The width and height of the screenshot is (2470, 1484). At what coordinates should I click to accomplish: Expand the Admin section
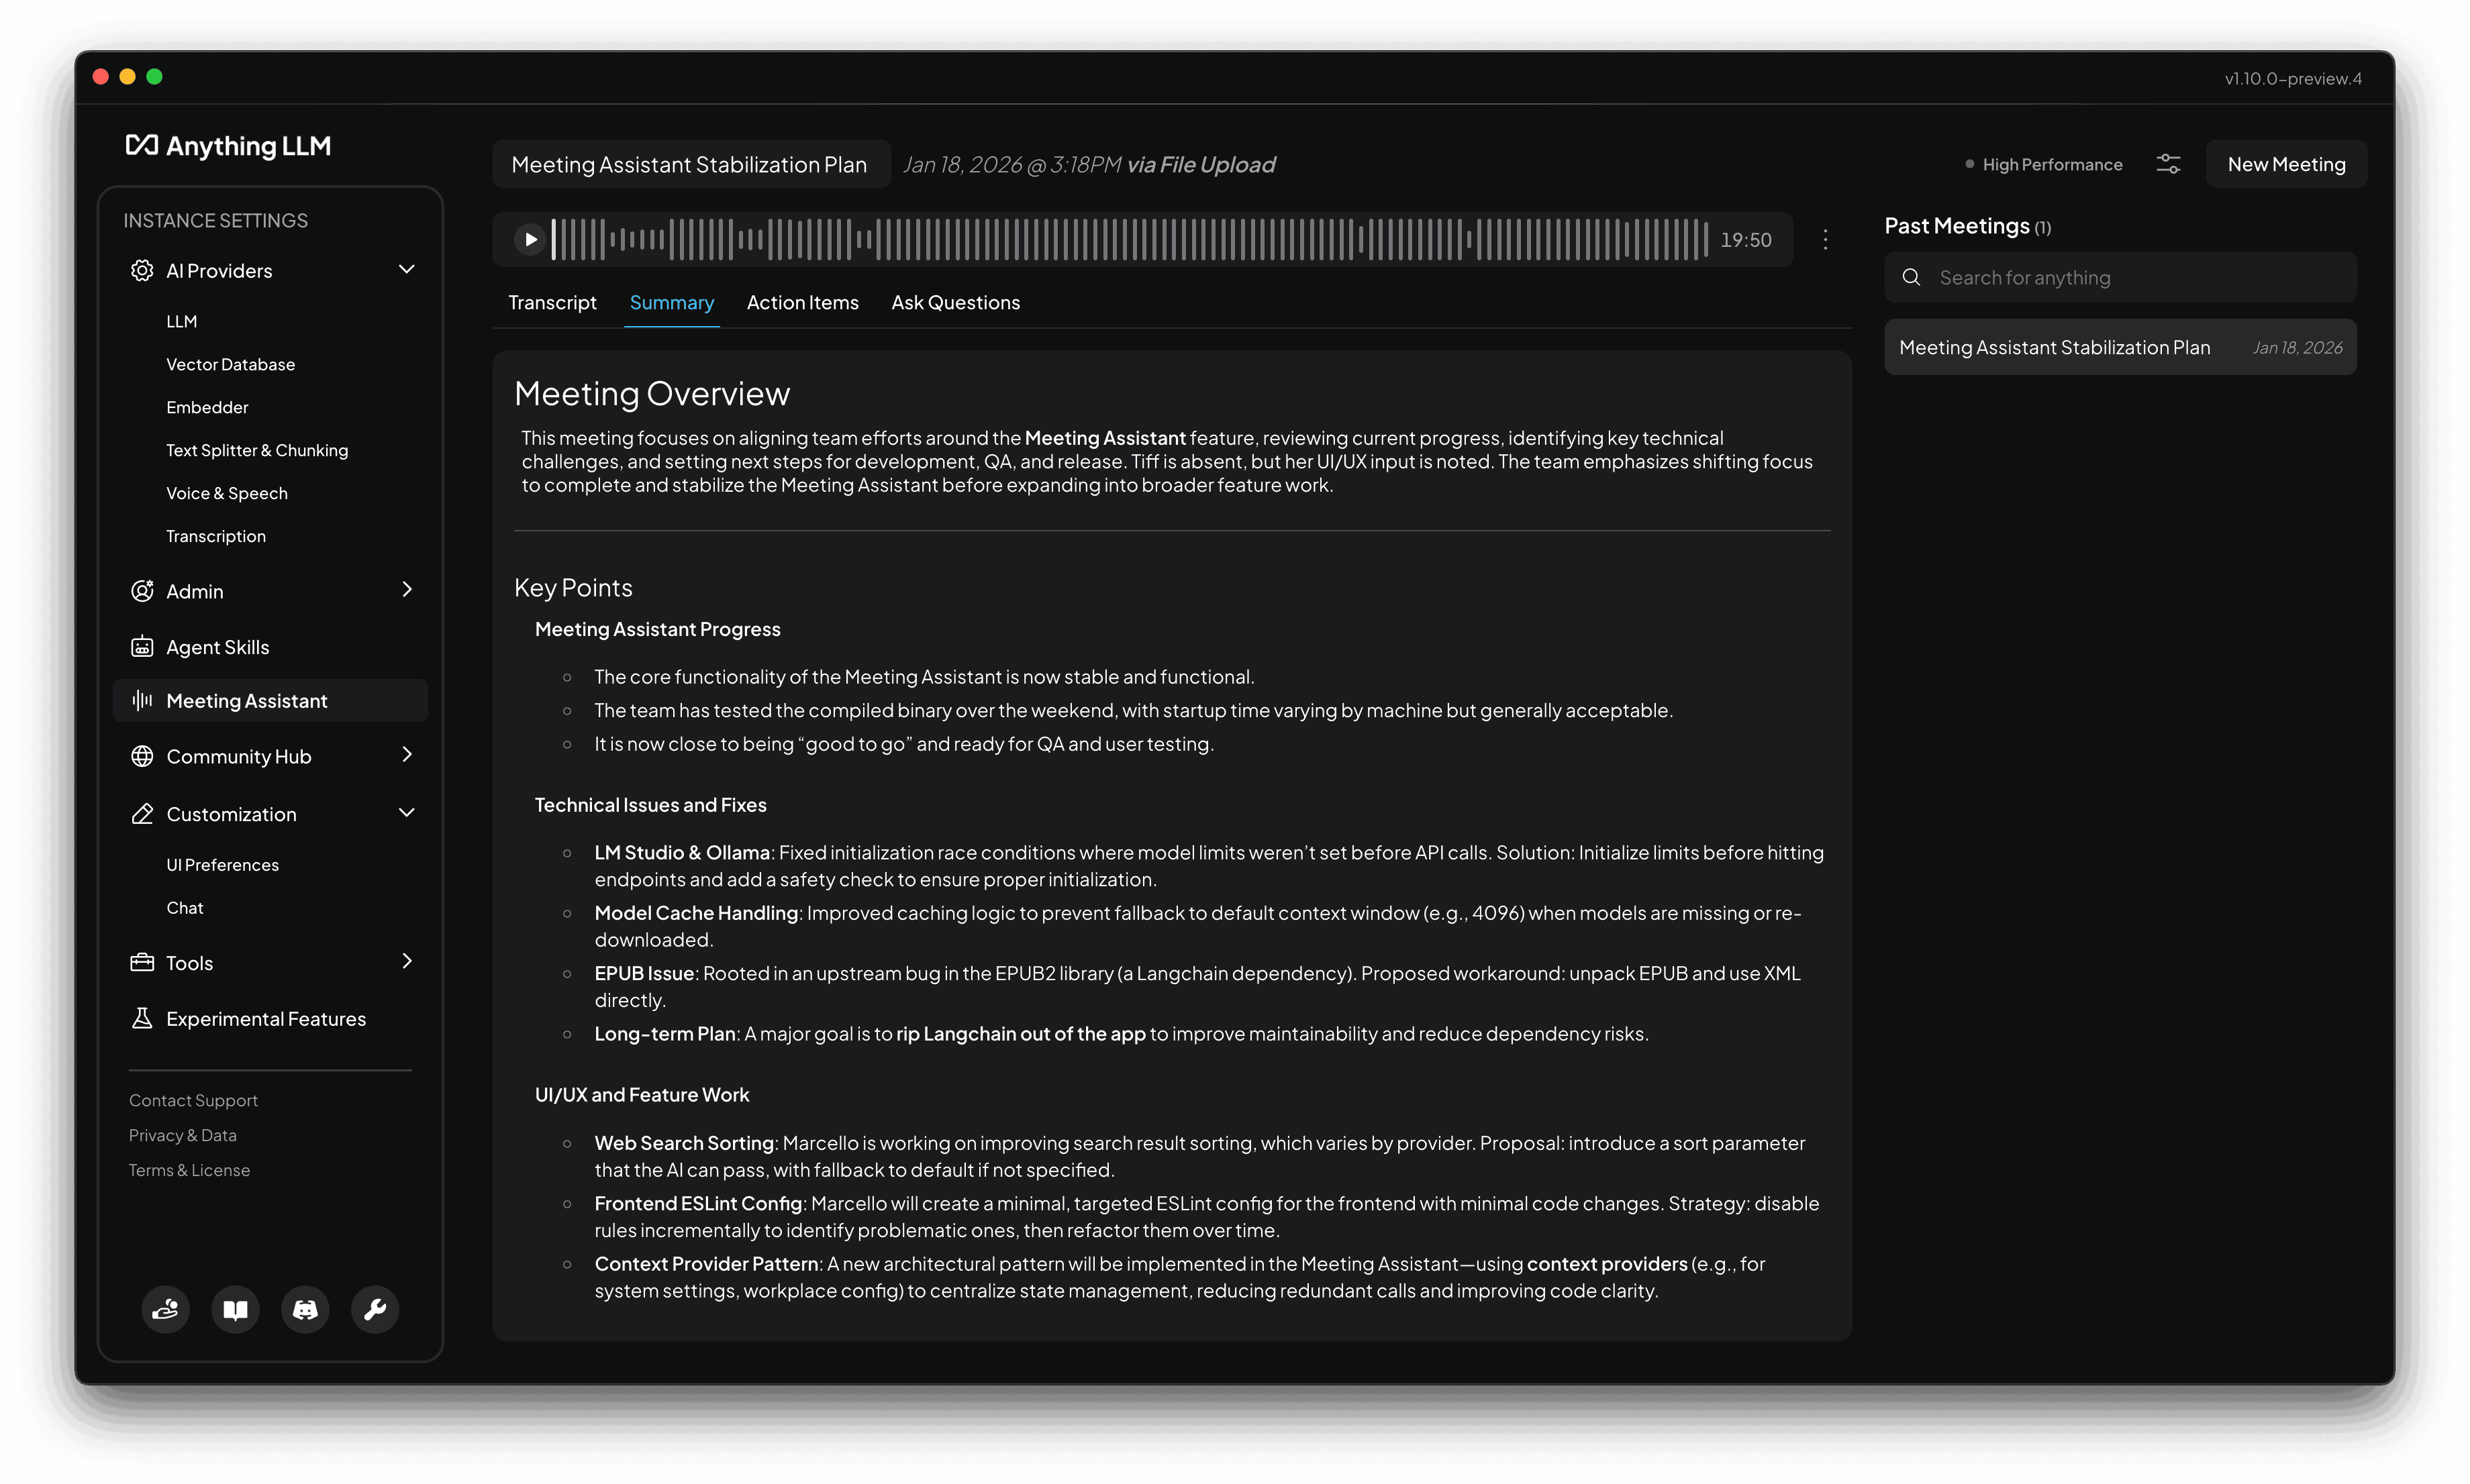(x=406, y=590)
